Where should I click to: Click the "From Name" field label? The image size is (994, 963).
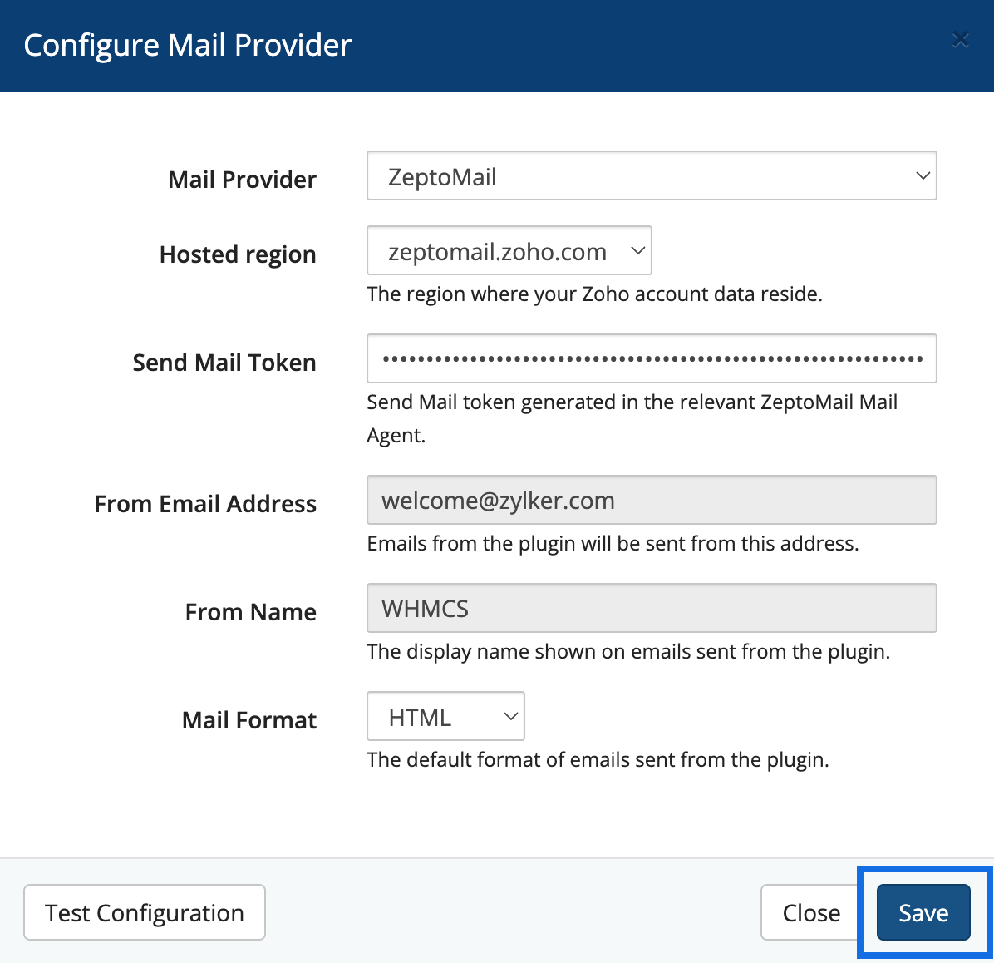[250, 612]
